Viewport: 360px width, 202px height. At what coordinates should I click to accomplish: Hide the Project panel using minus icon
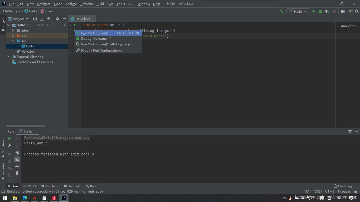(x=64, y=19)
